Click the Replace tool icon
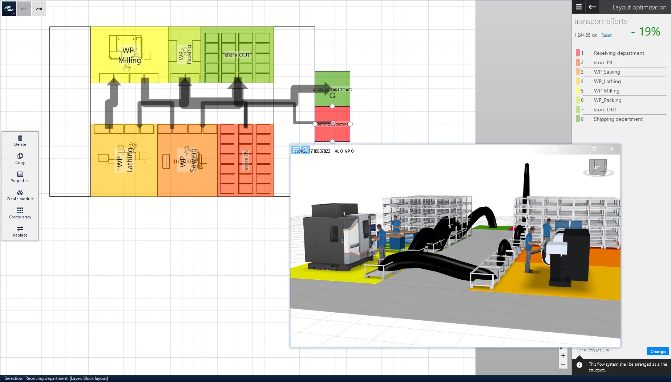The image size is (671, 382). coord(20,229)
